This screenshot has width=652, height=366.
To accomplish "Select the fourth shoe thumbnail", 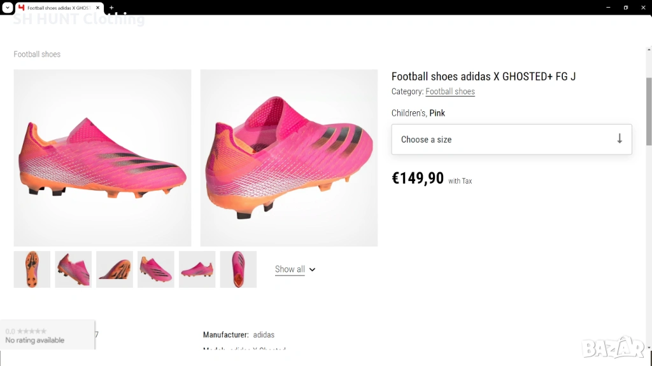I will [x=156, y=269].
